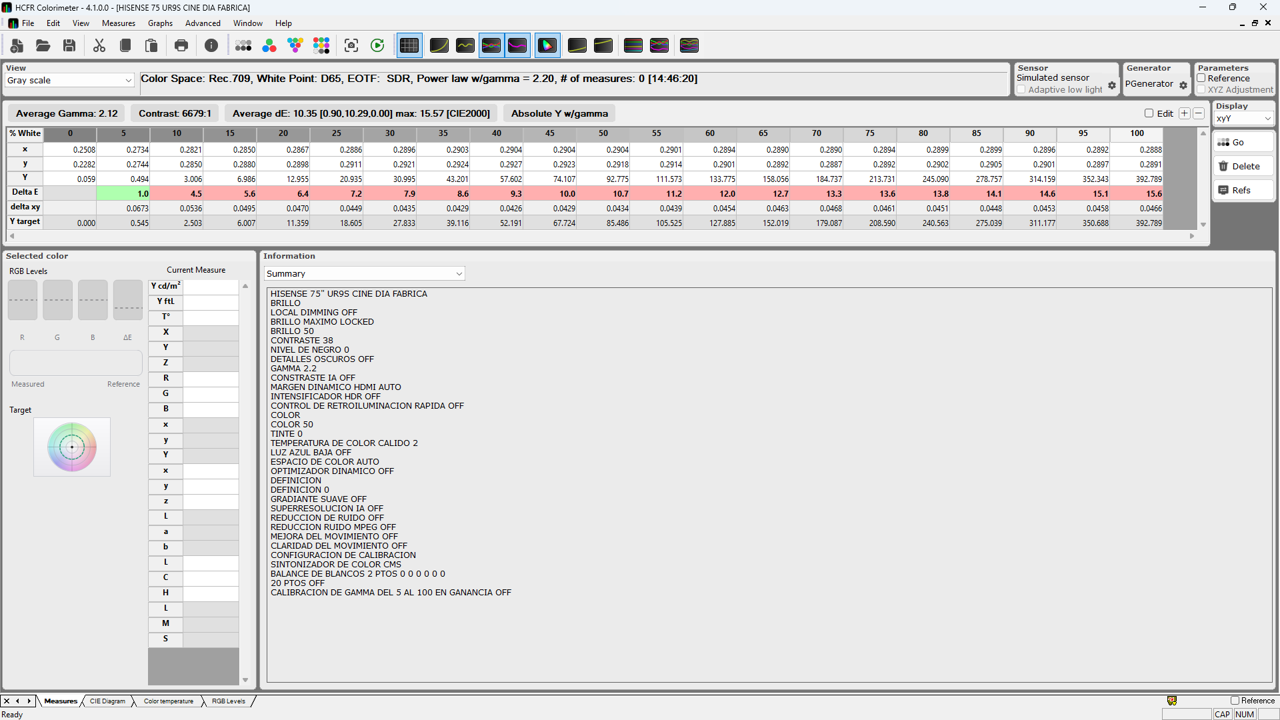Start gray scale measurement icon
This screenshot has height=720, width=1280.
[243, 45]
